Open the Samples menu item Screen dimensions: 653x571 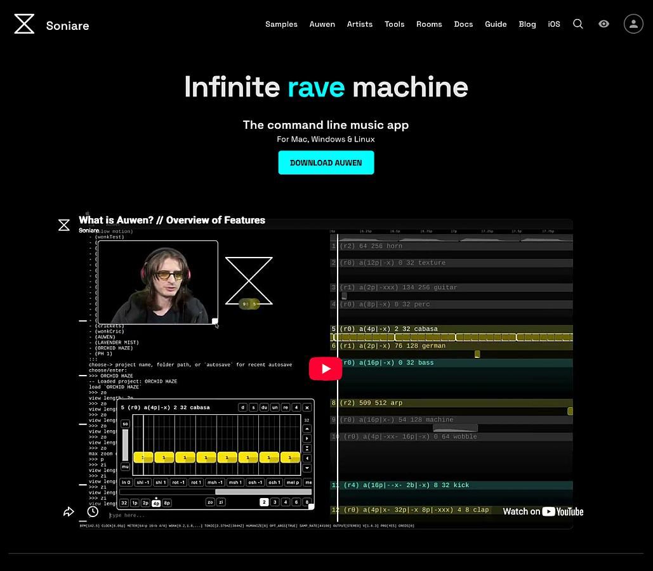(x=282, y=24)
